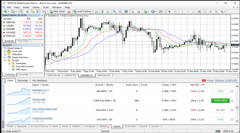This screenshot has height=133, width=240.
Task: Expand the Expert Advisors tree node
Action: click(5, 57)
